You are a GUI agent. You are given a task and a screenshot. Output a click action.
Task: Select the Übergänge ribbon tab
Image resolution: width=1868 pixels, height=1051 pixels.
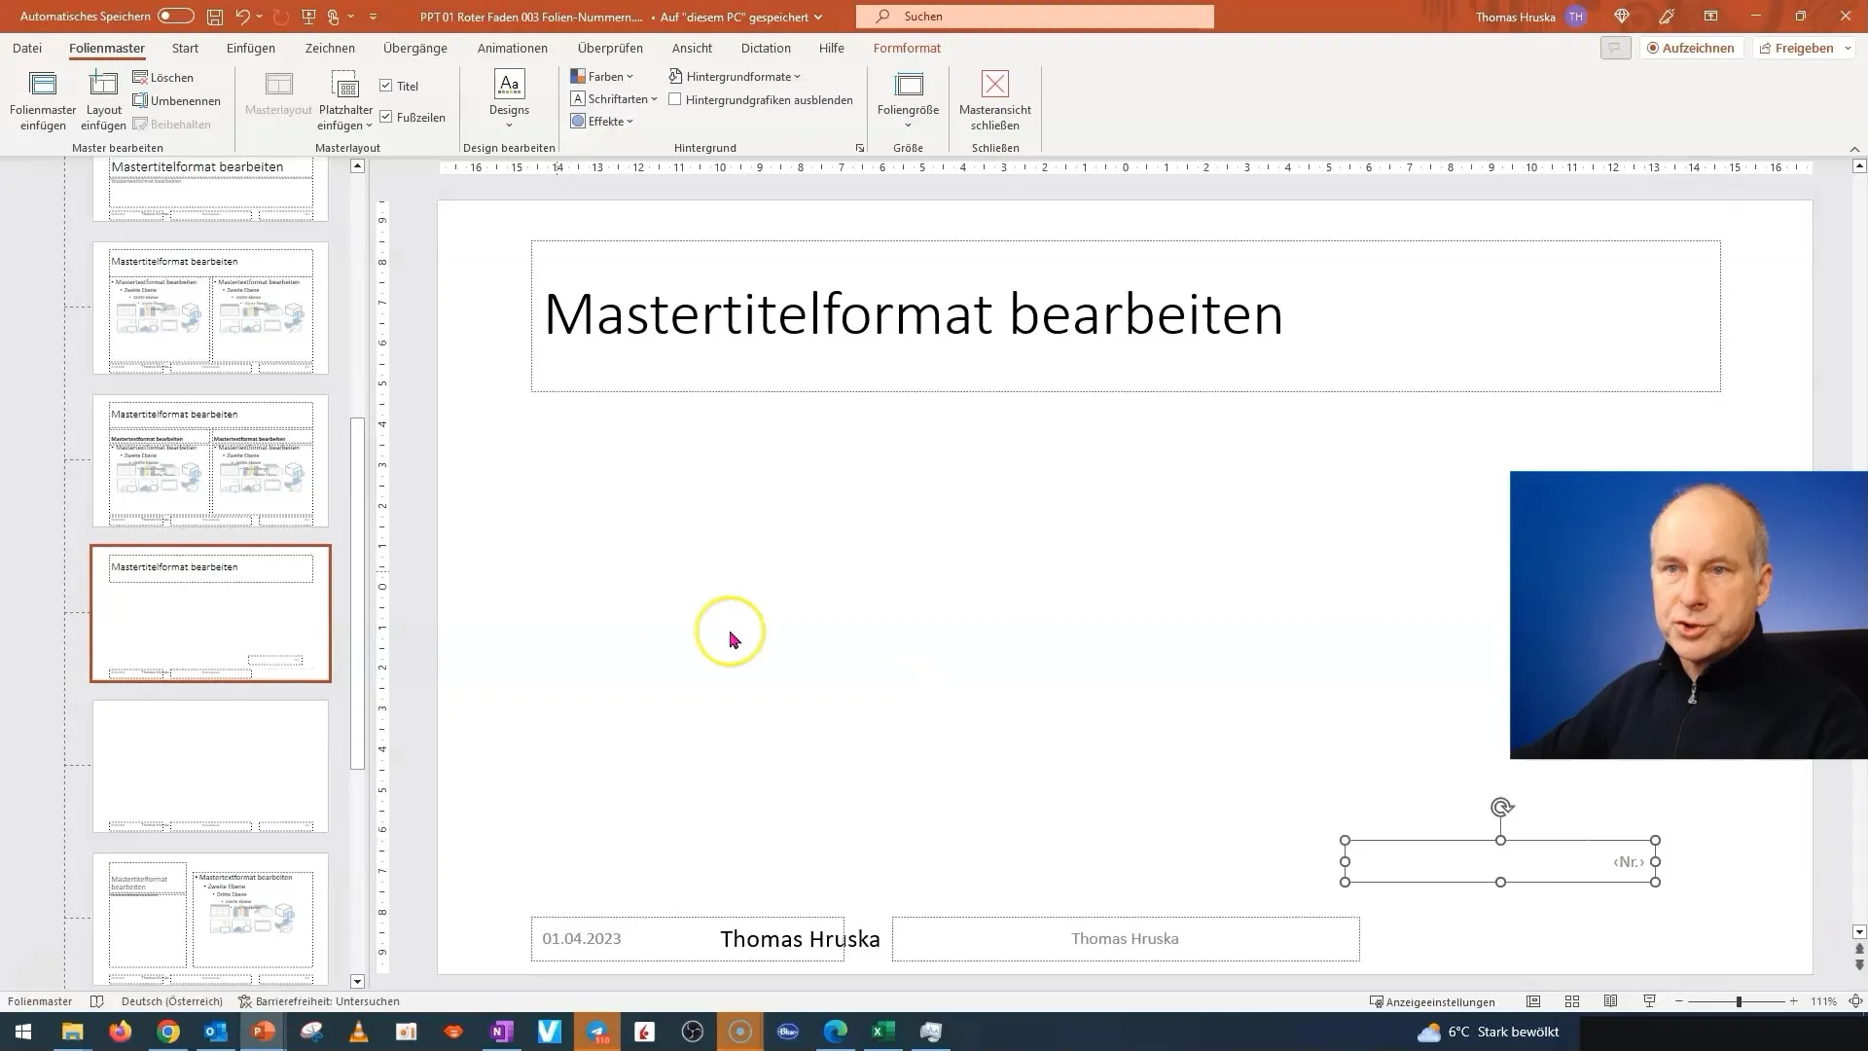click(x=414, y=48)
